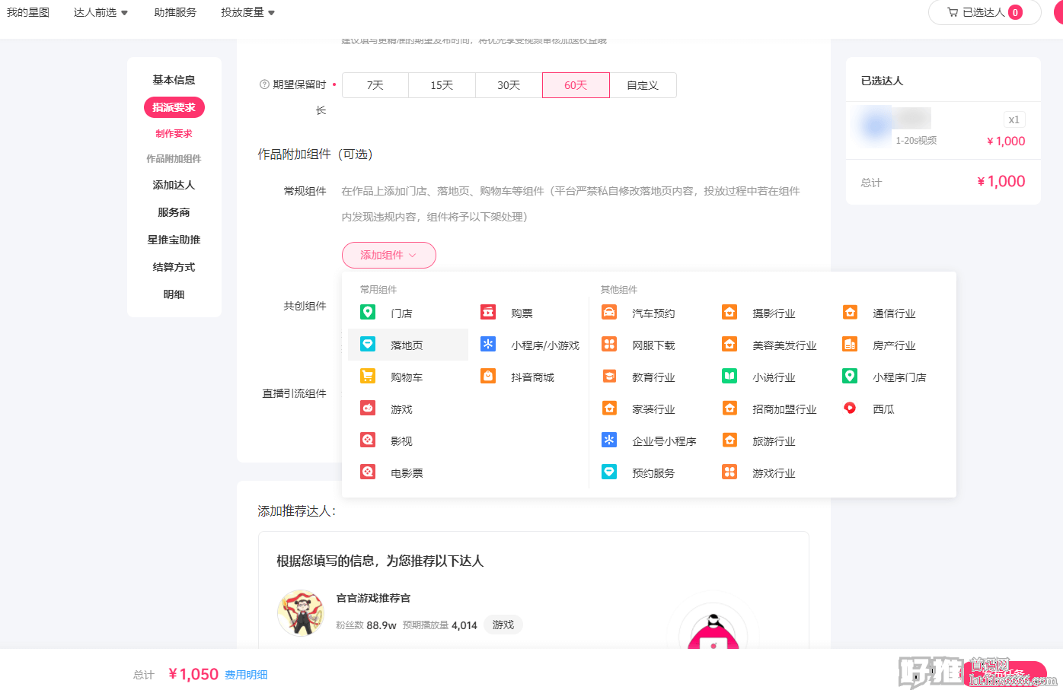
Task: Click the 汽车预约 car icon
Action: [609, 313]
